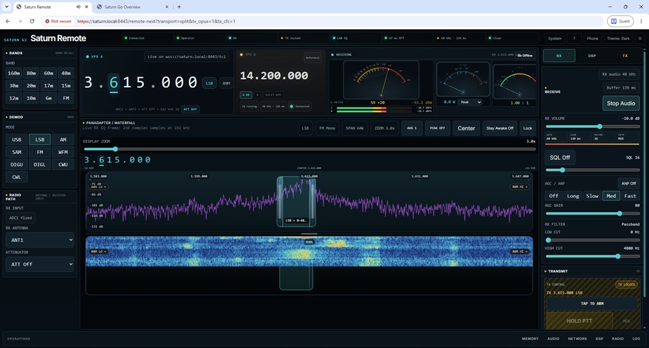
Task: Click the FM Mono selector in panadapter toolbar
Action: tap(327, 128)
